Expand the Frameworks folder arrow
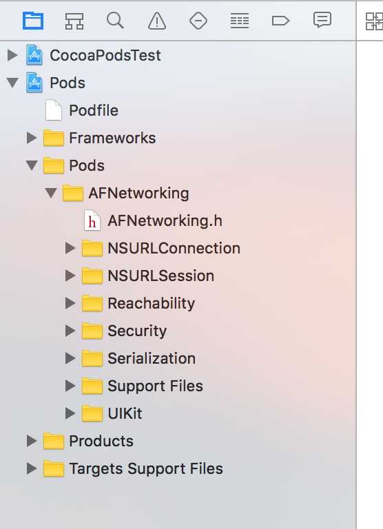Viewport: 383px width, 529px height. point(32,138)
